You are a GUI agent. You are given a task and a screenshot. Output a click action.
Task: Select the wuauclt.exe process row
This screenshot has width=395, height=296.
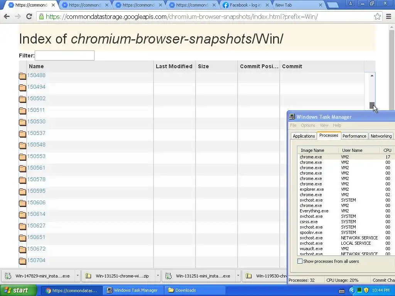pyautogui.click(x=345, y=249)
